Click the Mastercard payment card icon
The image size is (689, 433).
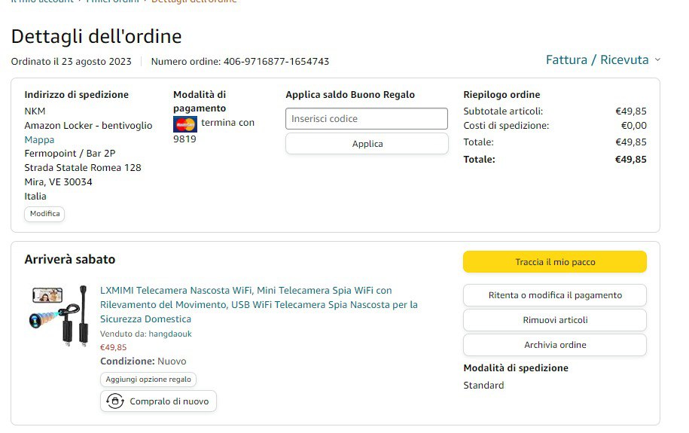tap(185, 124)
